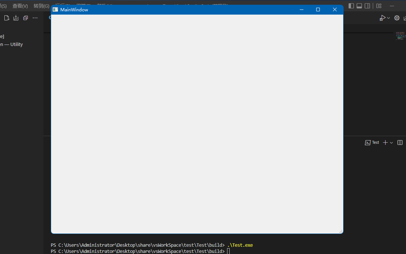
Task: Open the Customize Layout icon
Action: pos(379,5)
